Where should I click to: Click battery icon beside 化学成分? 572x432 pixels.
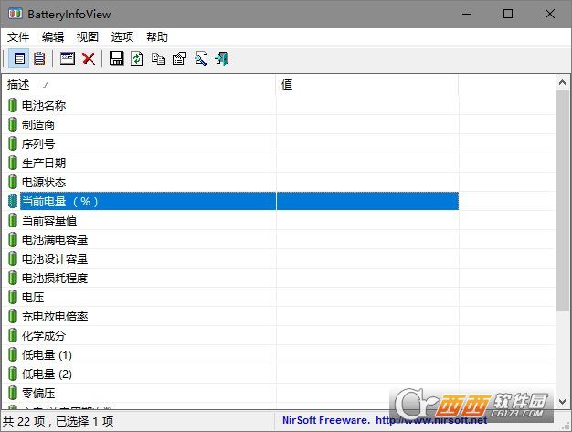tap(13, 335)
